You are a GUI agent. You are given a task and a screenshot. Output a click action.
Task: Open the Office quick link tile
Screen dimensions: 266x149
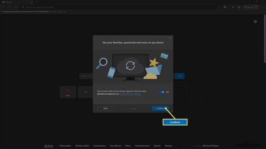[68, 92]
